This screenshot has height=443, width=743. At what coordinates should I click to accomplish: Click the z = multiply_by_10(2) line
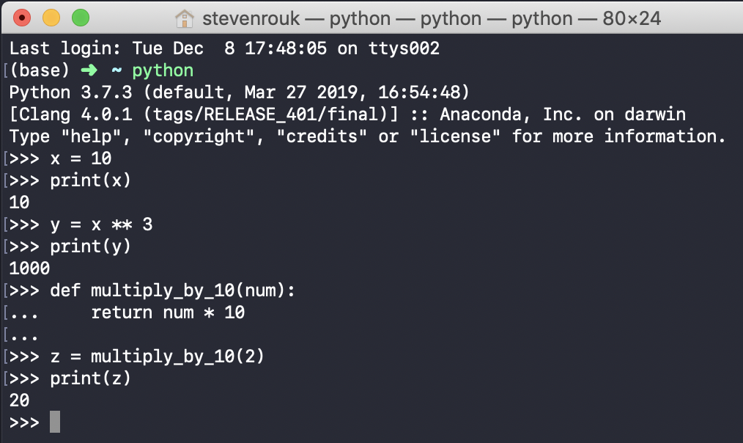(x=158, y=356)
